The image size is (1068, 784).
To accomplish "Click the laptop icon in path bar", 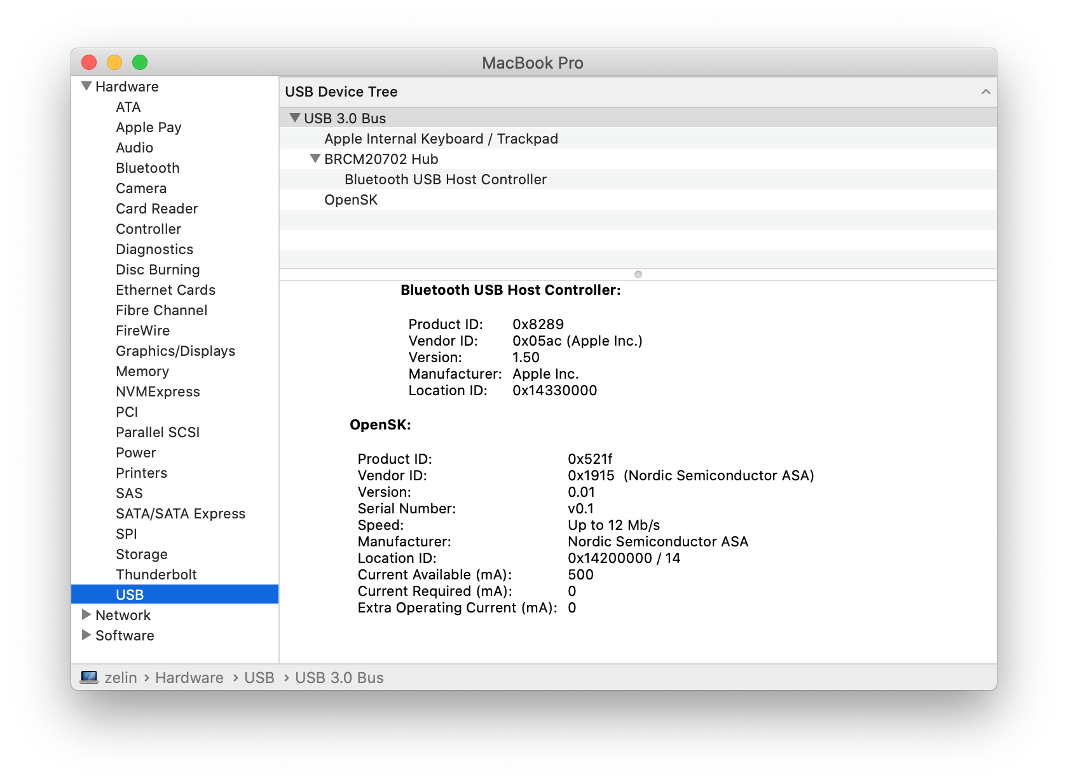I will [x=89, y=677].
